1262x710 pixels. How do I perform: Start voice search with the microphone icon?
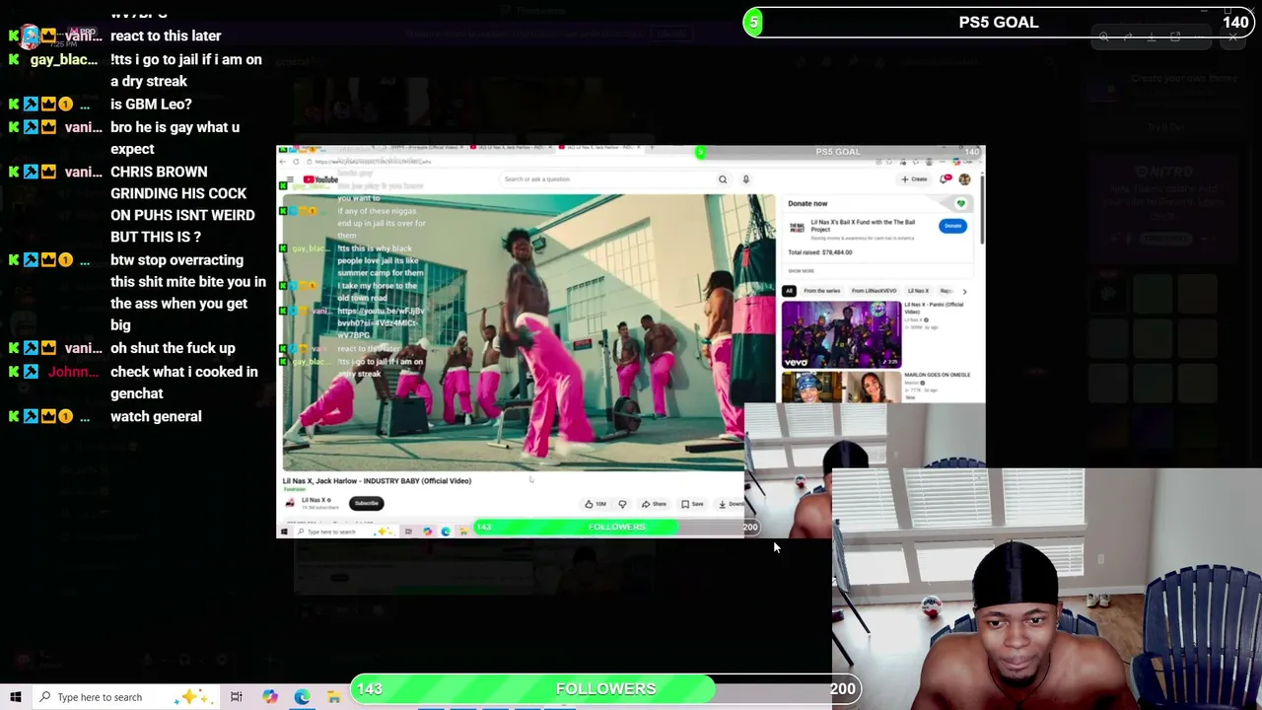pos(746,179)
